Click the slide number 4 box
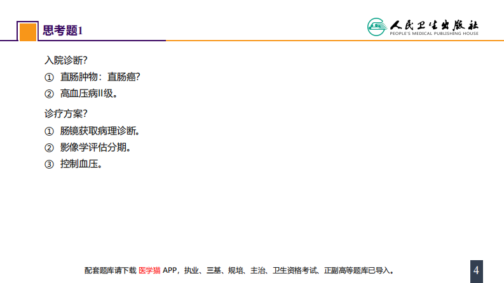The image size is (504, 283). (x=477, y=272)
